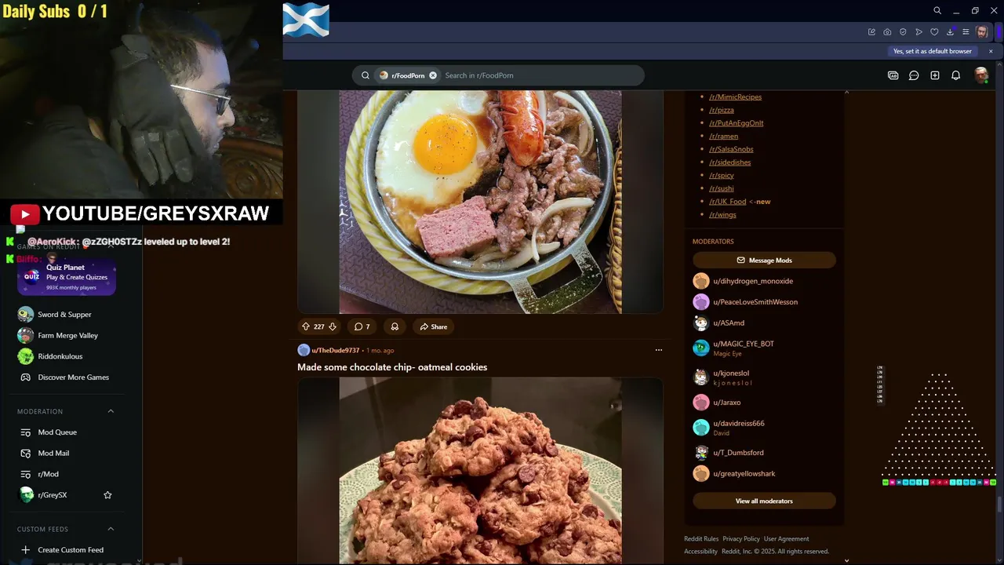Open Sword & Supper game icon
This screenshot has width=1004, height=565.
[26, 314]
